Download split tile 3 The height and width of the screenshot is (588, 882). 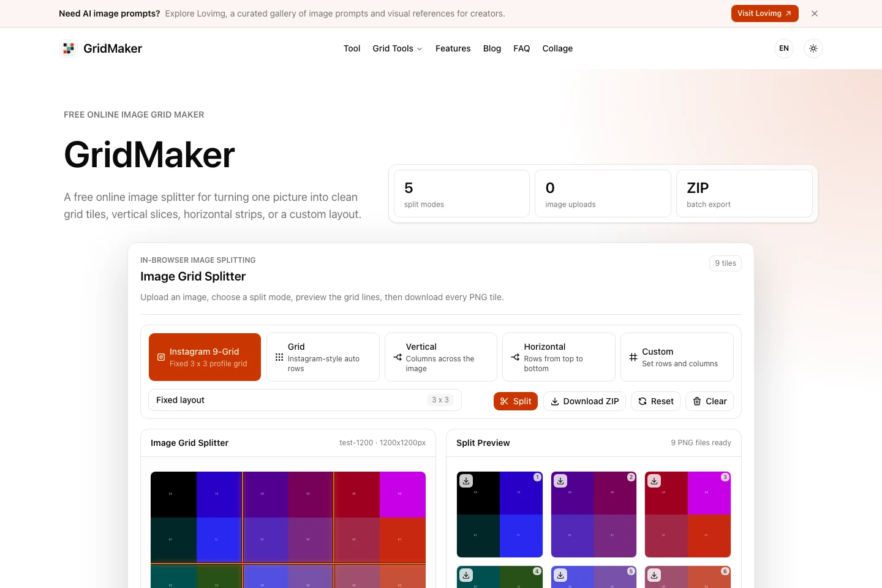coord(654,481)
